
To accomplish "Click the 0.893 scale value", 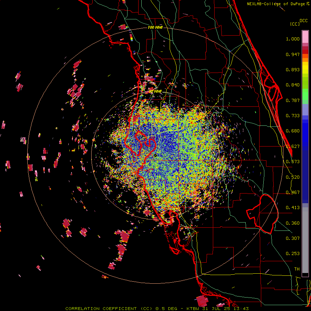I will (x=293, y=69).
